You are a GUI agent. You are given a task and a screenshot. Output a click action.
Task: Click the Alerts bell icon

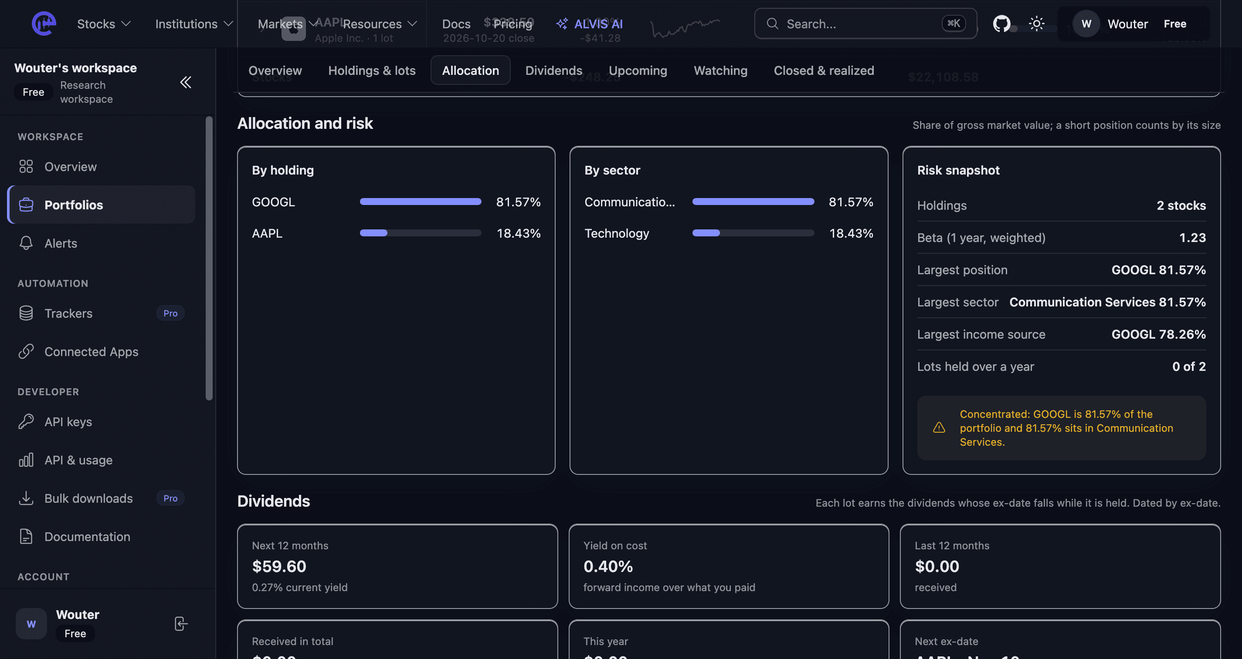[x=26, y=243]
